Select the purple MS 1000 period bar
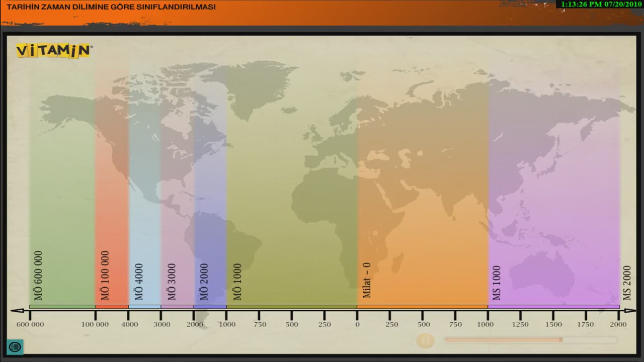This screenshot has height=362, width=644. coord(554,307)
